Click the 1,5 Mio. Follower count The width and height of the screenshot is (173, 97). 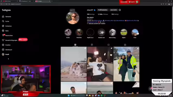pos(103,14)
